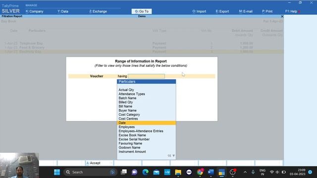Select 'Buyer Name' from the list
Image resolution: width=317 pixels, height=178 pixels.
click(x=147, y=110)
